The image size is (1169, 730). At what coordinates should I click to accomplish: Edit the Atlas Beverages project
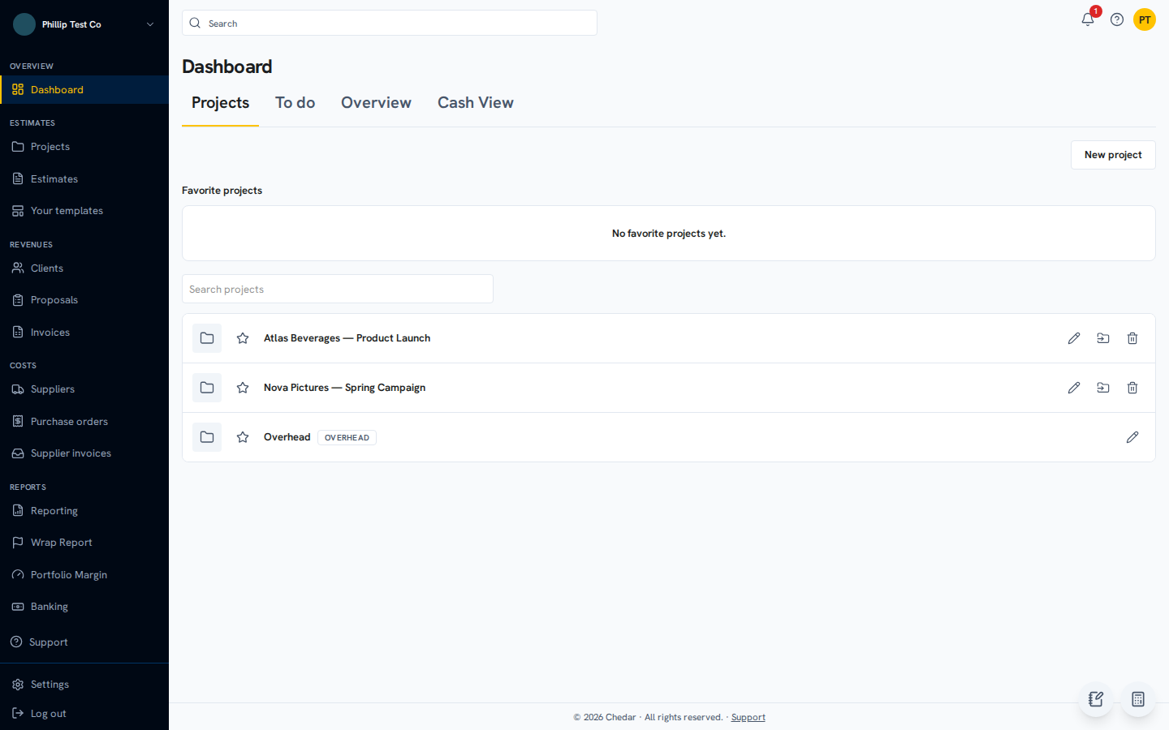[1074, 338]
